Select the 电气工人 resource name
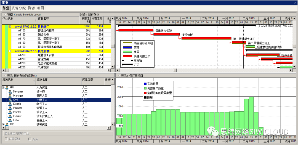Screen dimensions: 298x145 42,104
